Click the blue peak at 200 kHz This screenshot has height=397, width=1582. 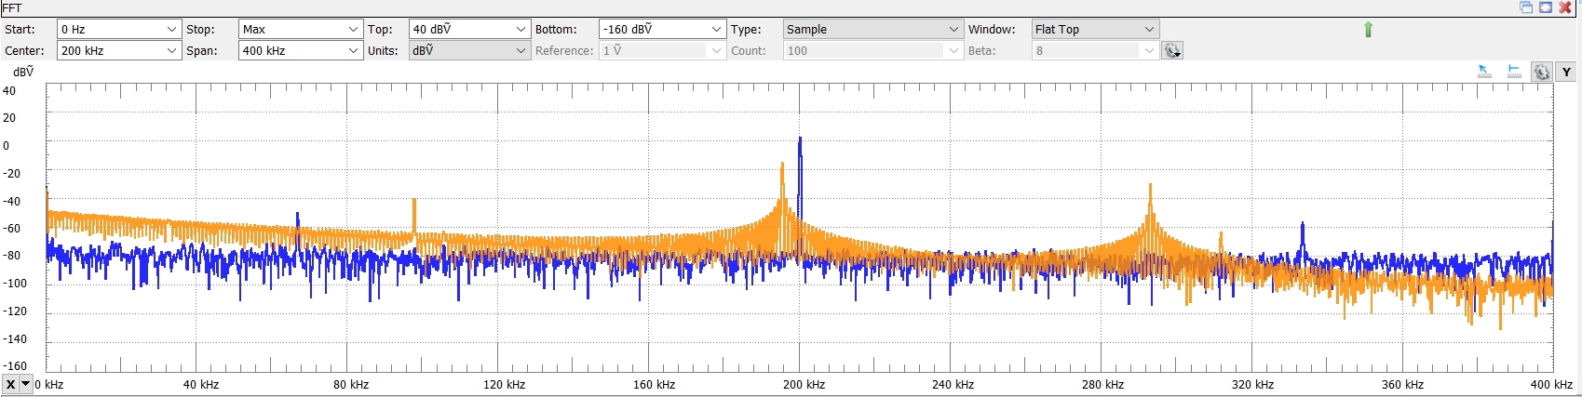pos(800,149)
